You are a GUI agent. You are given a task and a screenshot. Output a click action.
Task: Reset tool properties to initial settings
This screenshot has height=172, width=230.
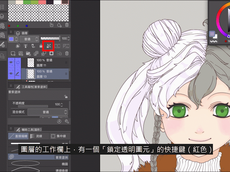tap(59, 121)
